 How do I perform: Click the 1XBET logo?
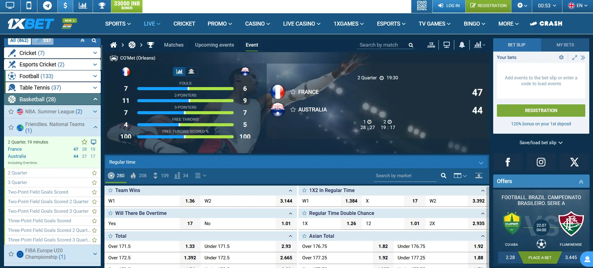coord(31,24)
